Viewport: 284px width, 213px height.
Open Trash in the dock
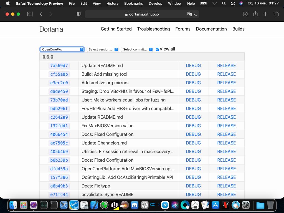coord(270,205)
